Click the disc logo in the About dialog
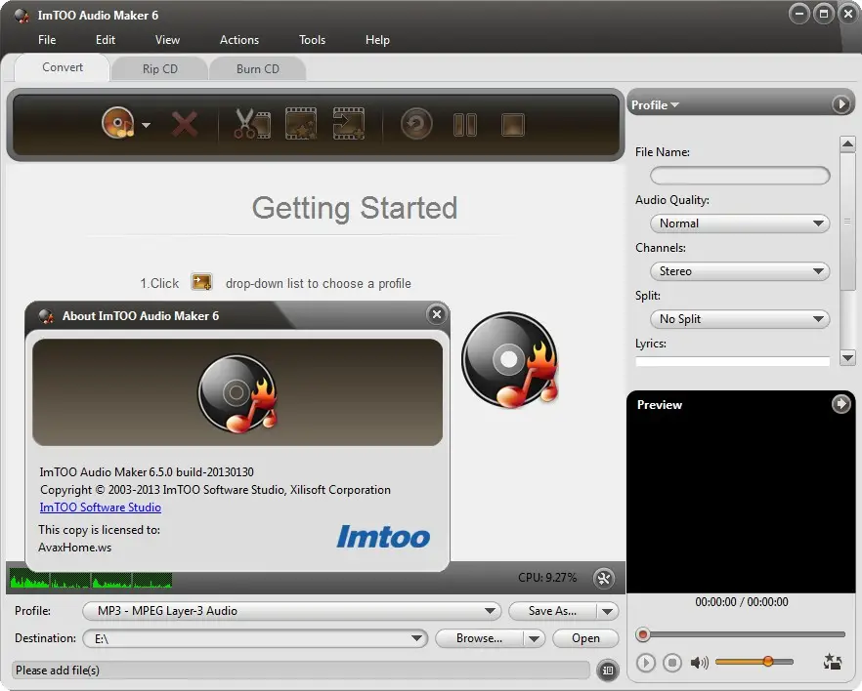862x691 pixels. 237,393
